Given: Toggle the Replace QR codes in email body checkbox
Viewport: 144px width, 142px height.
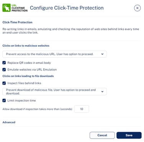Looking at the screenshot, I should coord(4,63).
